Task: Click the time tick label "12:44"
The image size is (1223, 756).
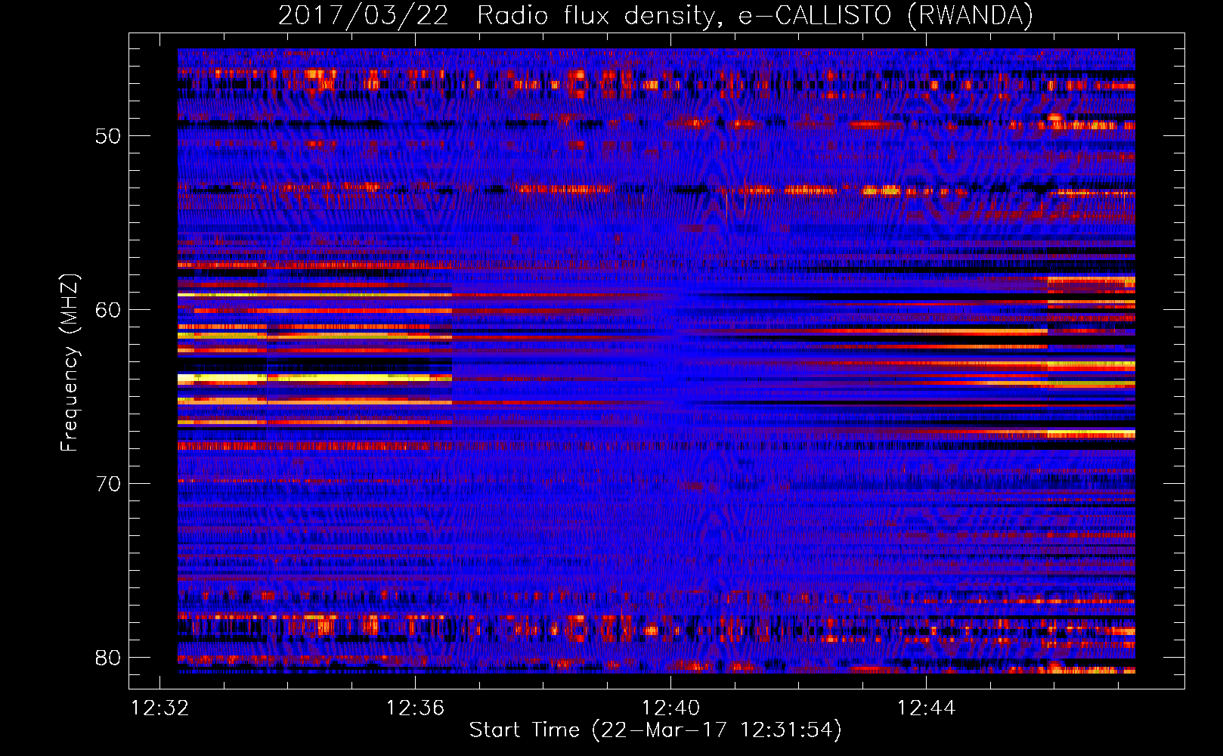Action: [926, 708]
